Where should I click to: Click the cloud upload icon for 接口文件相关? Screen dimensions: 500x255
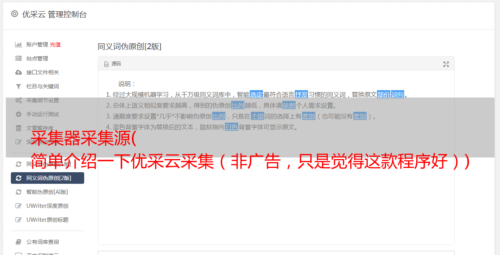[x=18, y=72]
